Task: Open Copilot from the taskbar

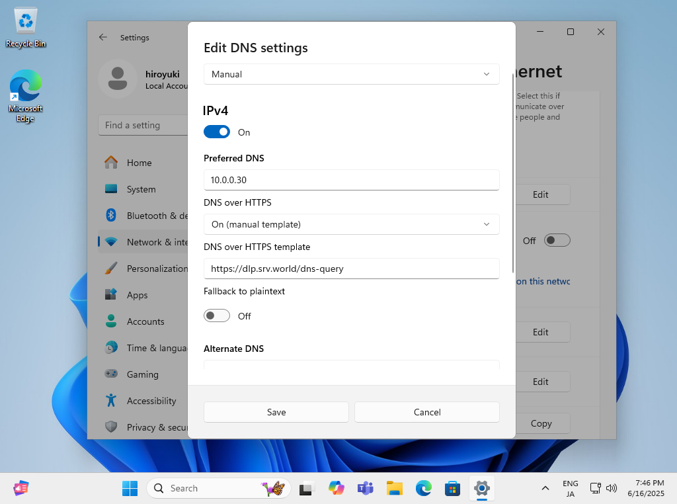Action: pos(337,488)
